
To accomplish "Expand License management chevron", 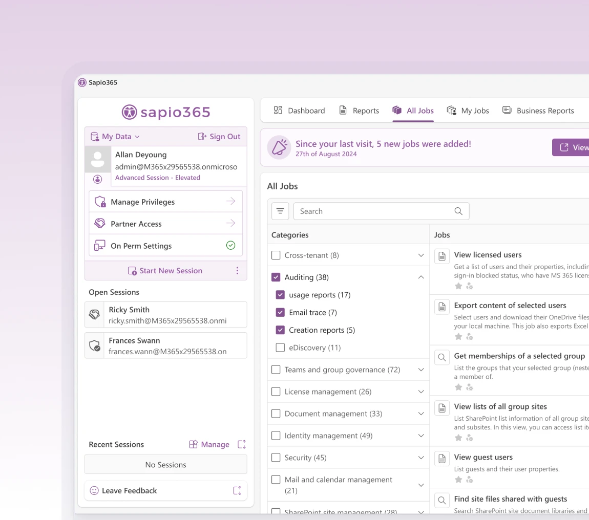I will click(421, 392).
